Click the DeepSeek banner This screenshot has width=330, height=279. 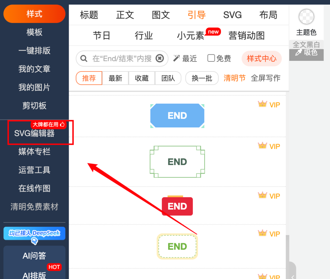click(34, 233)
